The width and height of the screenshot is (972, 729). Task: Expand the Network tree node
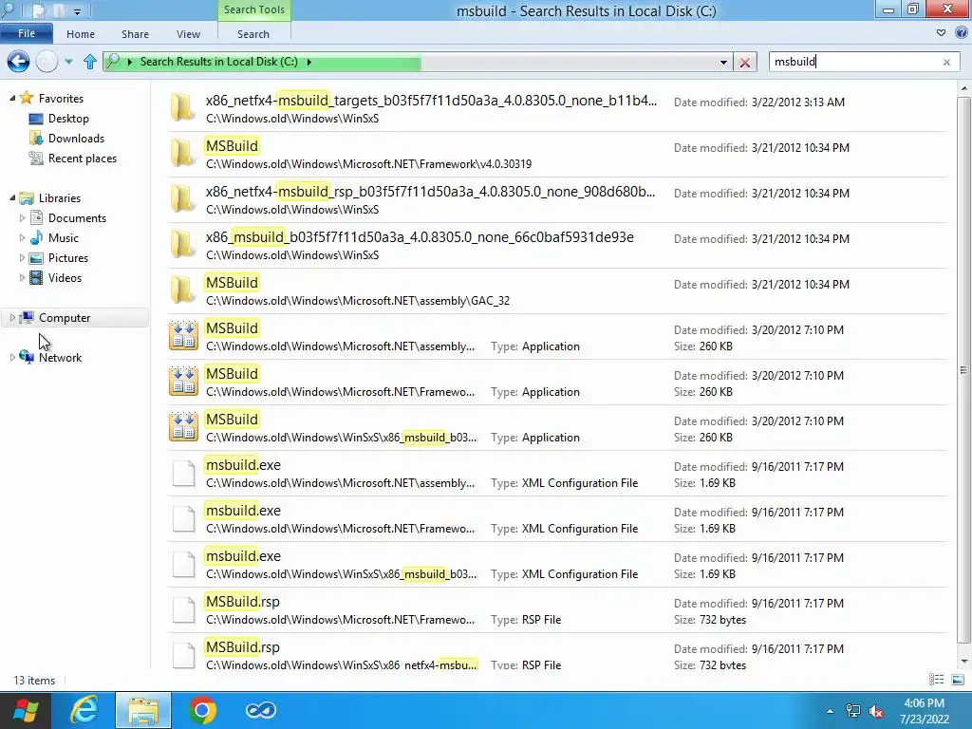(x=12, y=358)
